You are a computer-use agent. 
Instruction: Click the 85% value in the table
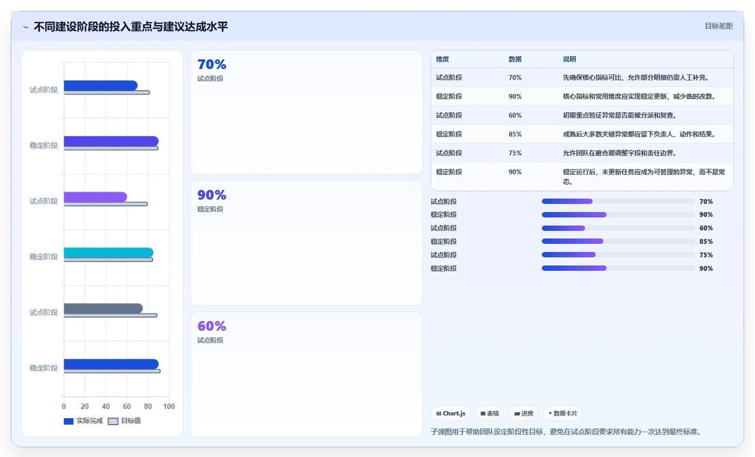pyautogui.click(x=515, y=134)
